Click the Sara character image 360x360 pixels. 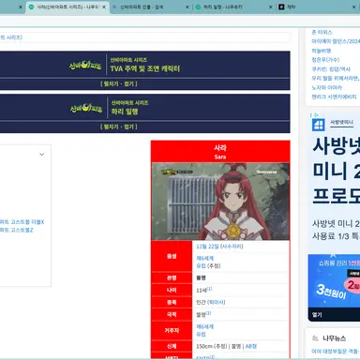tap(220, 202)
